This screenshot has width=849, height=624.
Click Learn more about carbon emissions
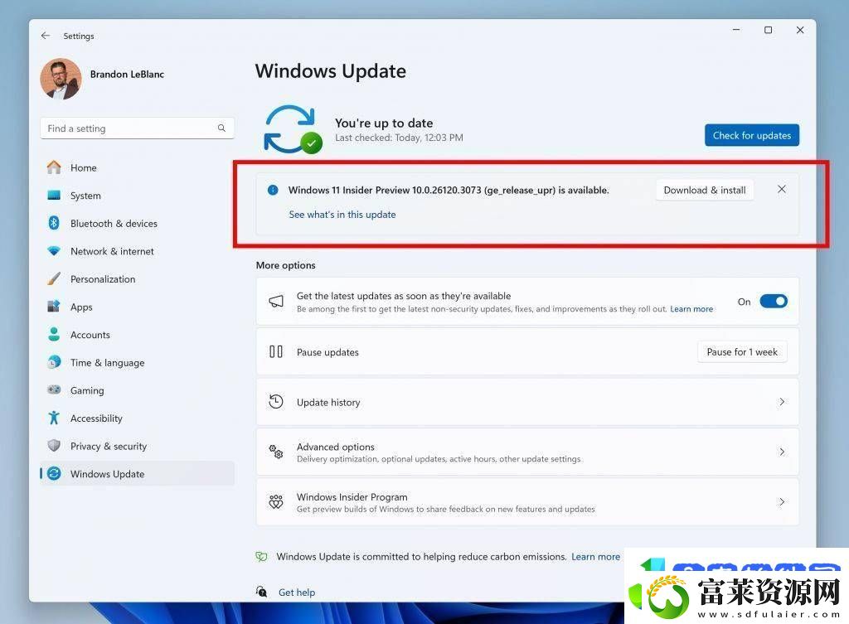click(x=595, y=556)
